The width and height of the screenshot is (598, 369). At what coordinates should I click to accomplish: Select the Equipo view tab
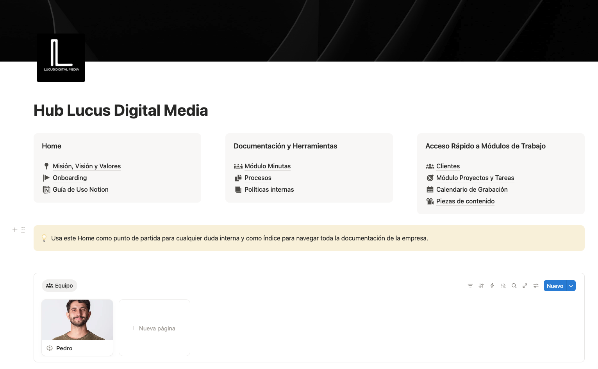[x=59, y=286]
